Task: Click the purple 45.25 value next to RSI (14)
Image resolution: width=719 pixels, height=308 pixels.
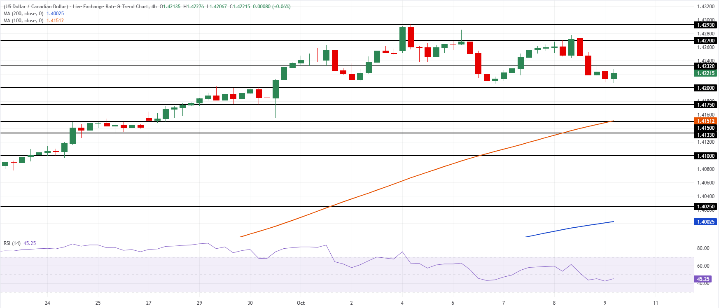Action: (30, 243)
